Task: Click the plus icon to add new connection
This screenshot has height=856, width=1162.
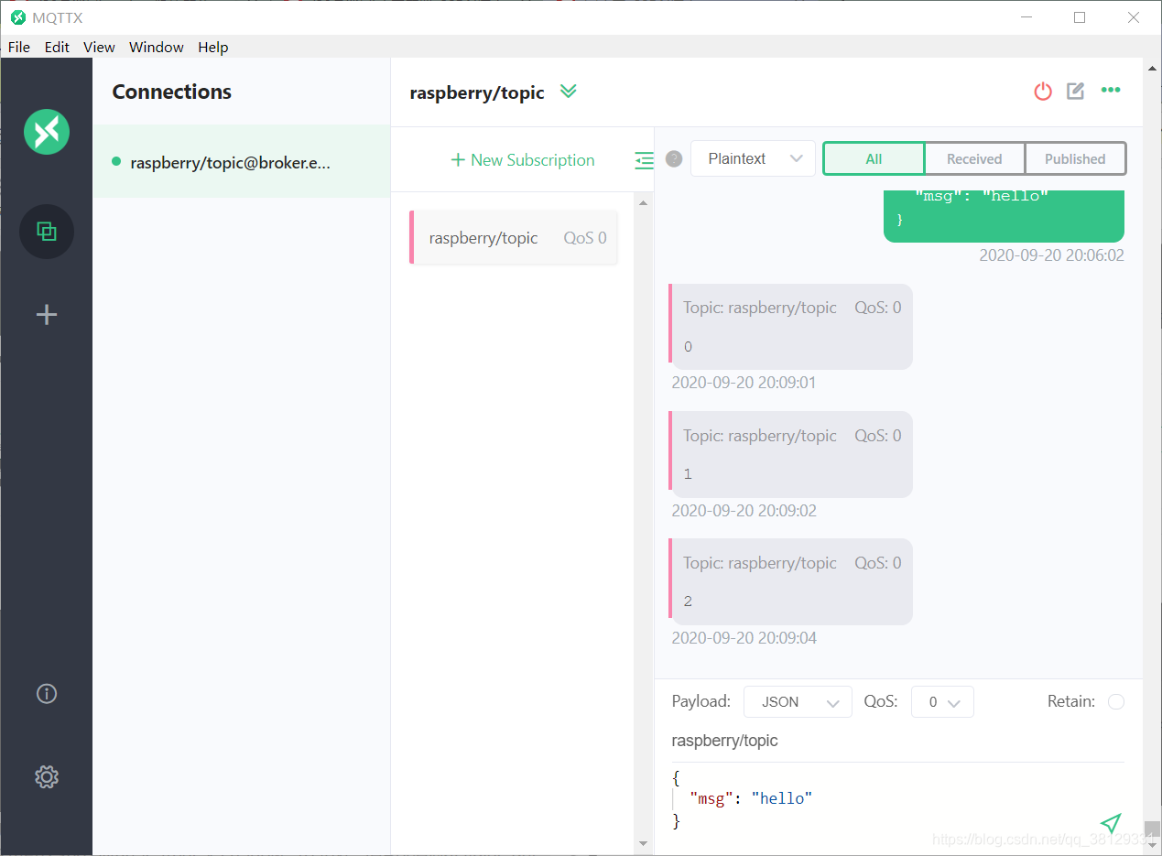Action: pos(47,315)
